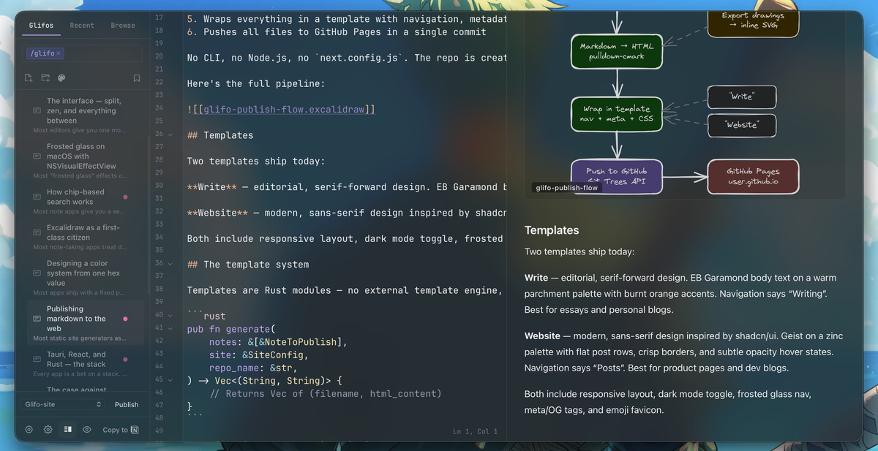Click pink dot on 'How chip-based search works'
The height and width of the screenshot is (451, 878).
pos(125,197)
